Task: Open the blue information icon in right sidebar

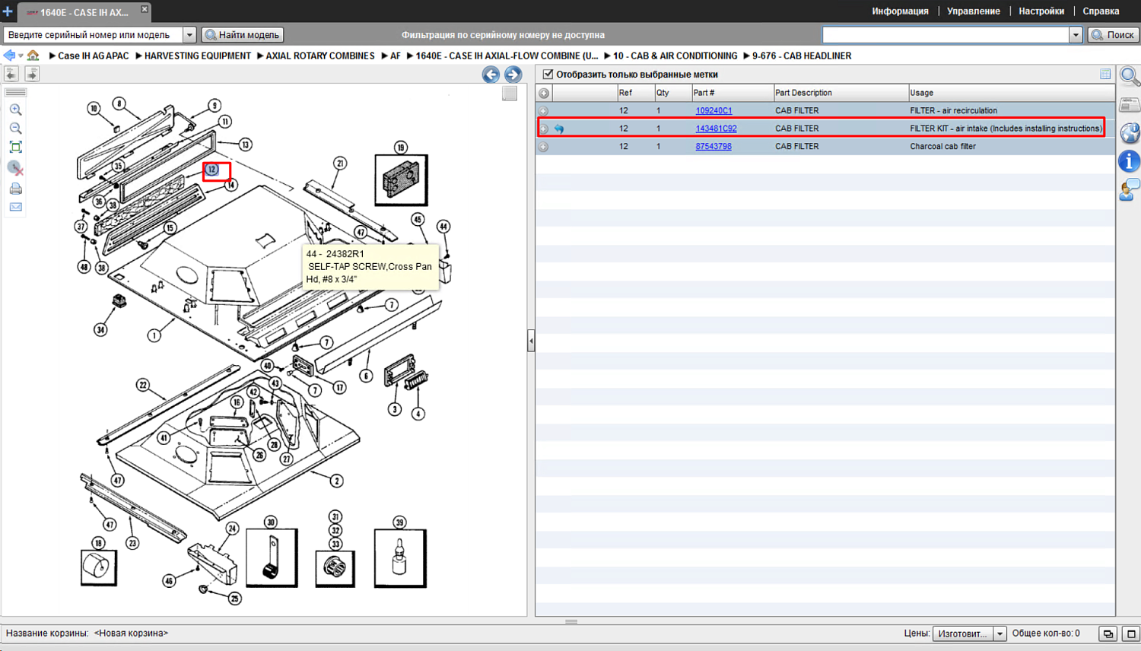Action: [1130, 161]
